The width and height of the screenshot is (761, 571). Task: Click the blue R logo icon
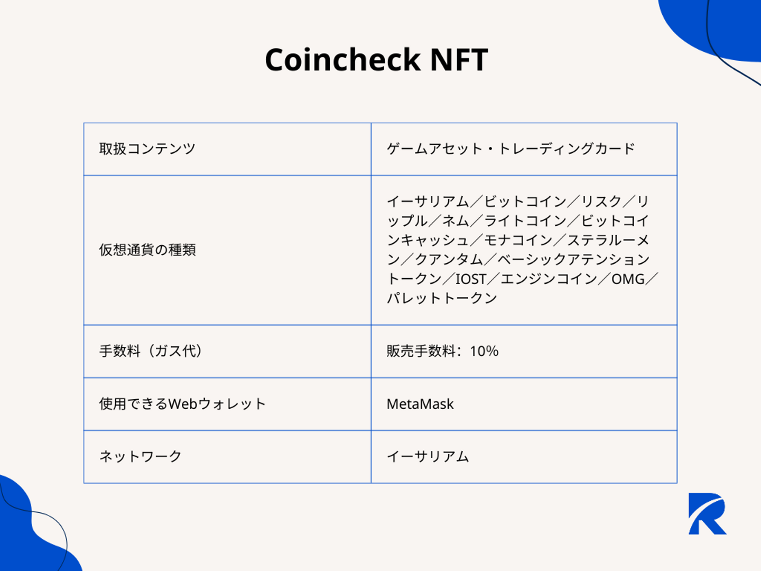click(707, 513)
